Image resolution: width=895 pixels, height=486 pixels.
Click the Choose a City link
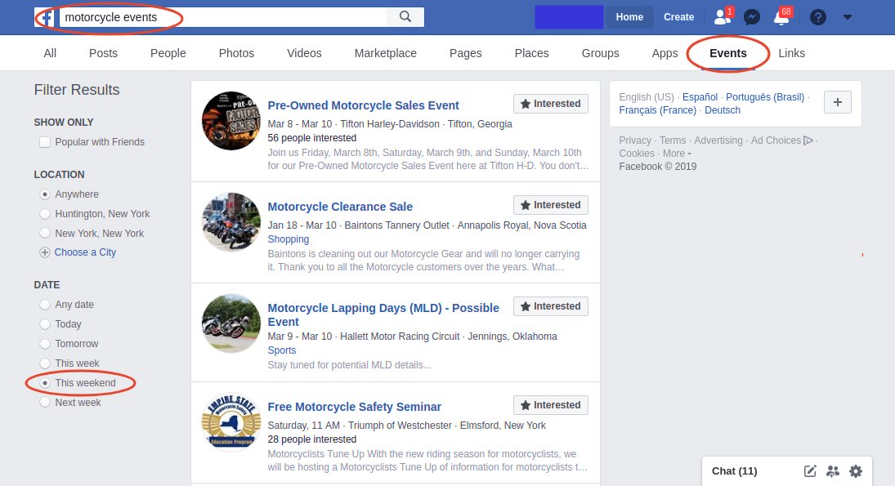[85, 252]
